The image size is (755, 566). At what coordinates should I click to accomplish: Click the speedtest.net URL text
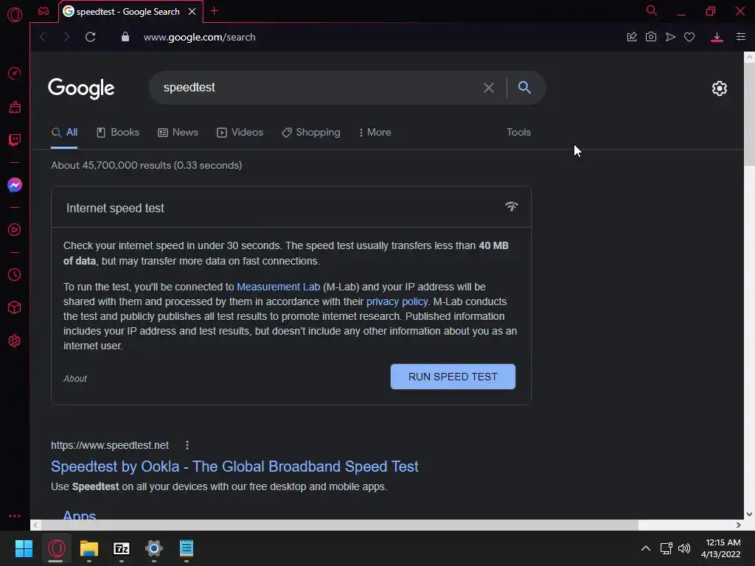pos(110,445)
